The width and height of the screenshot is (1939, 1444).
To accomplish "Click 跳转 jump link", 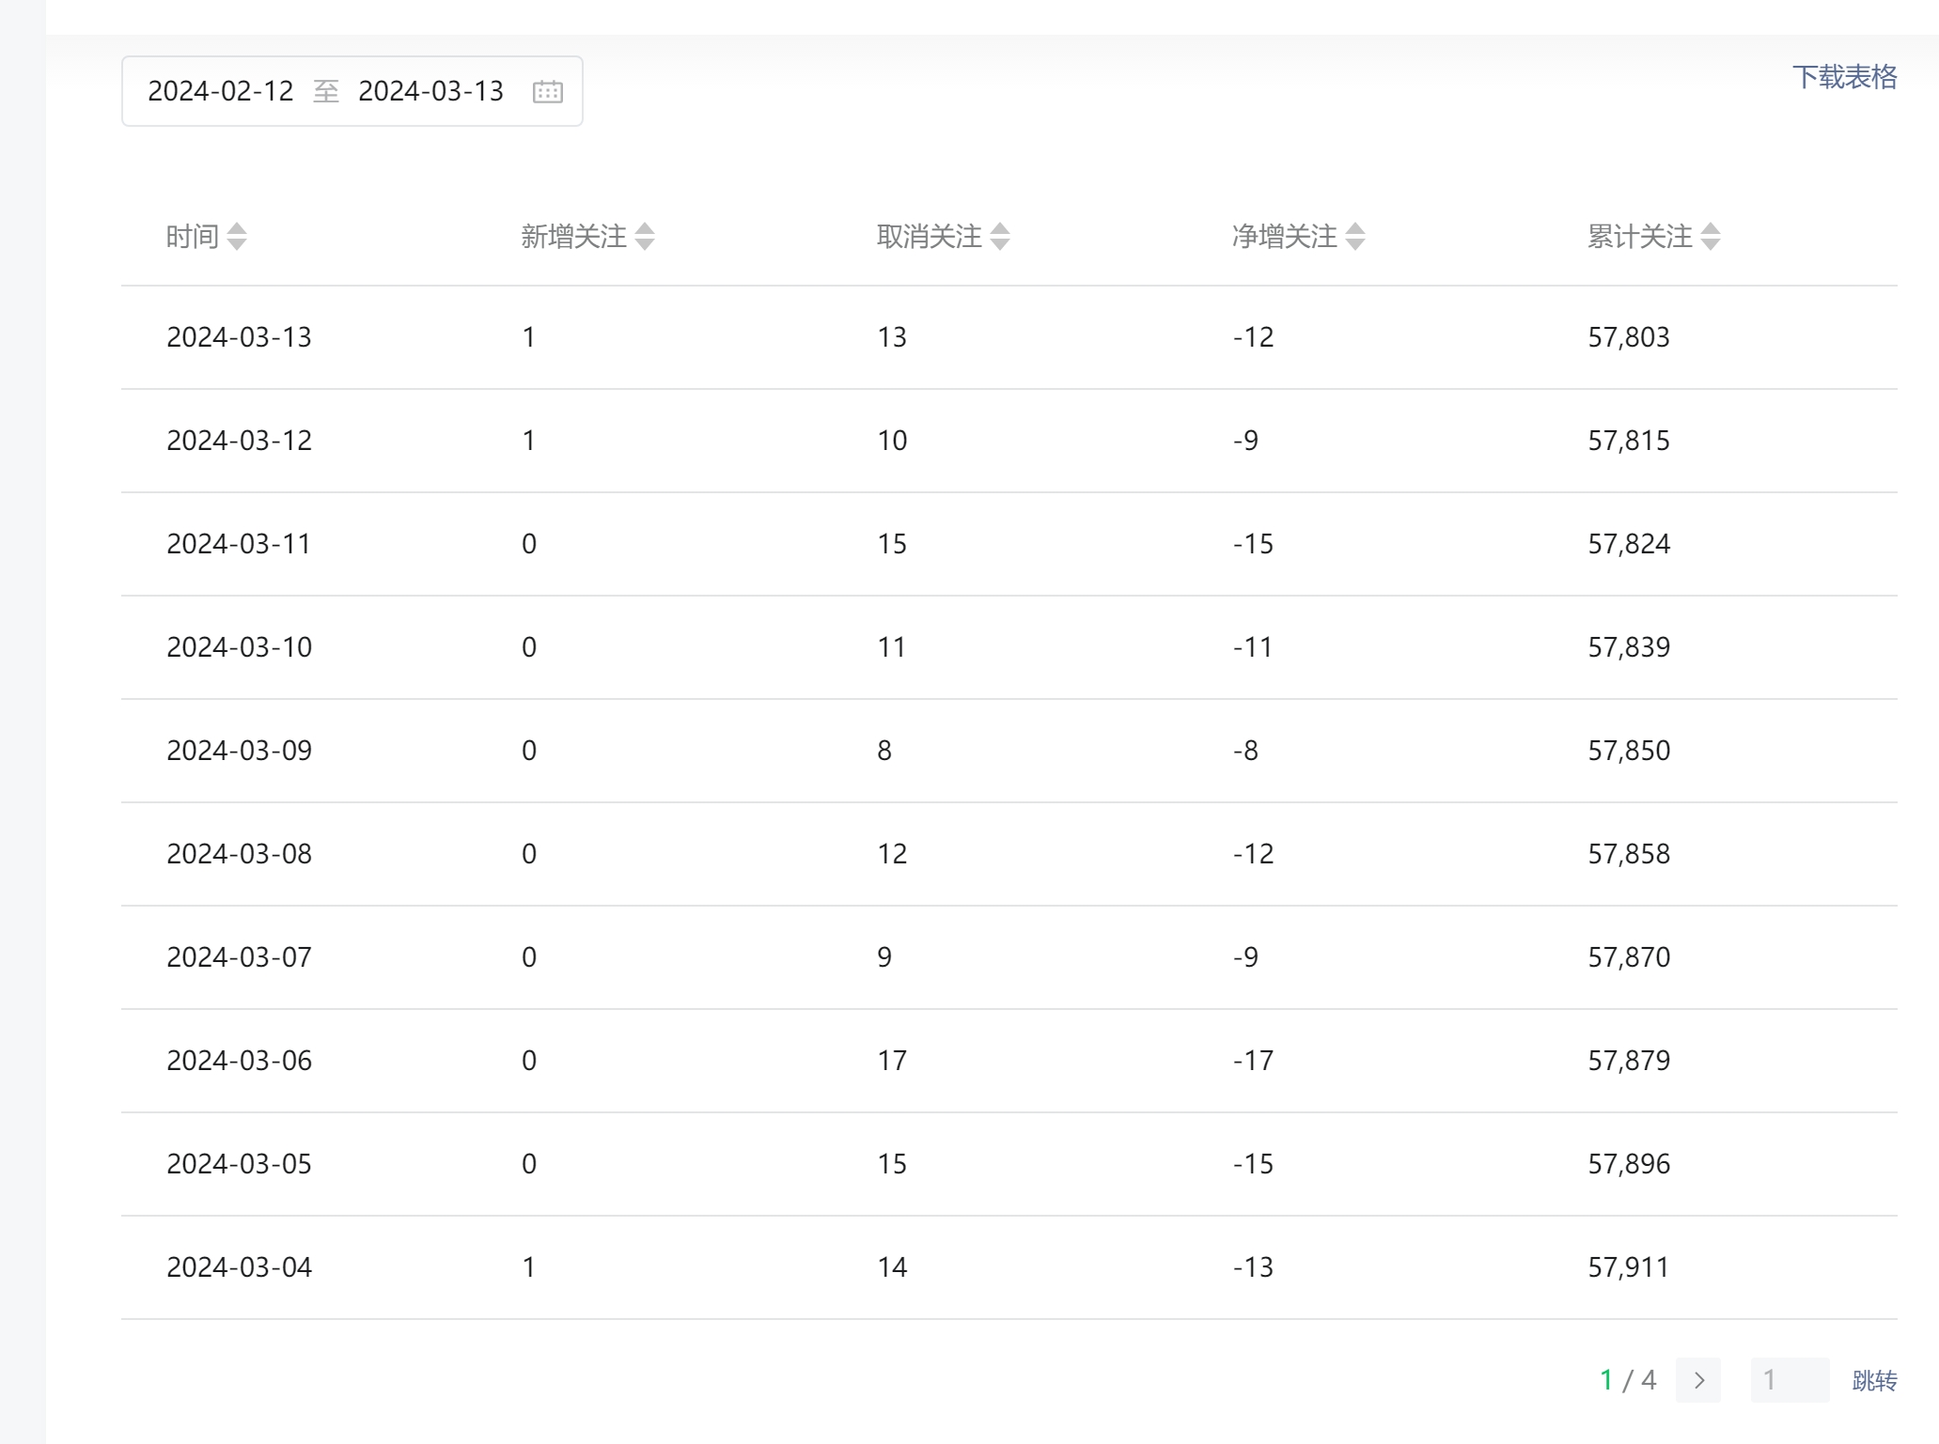I will pos(1874,1380).
